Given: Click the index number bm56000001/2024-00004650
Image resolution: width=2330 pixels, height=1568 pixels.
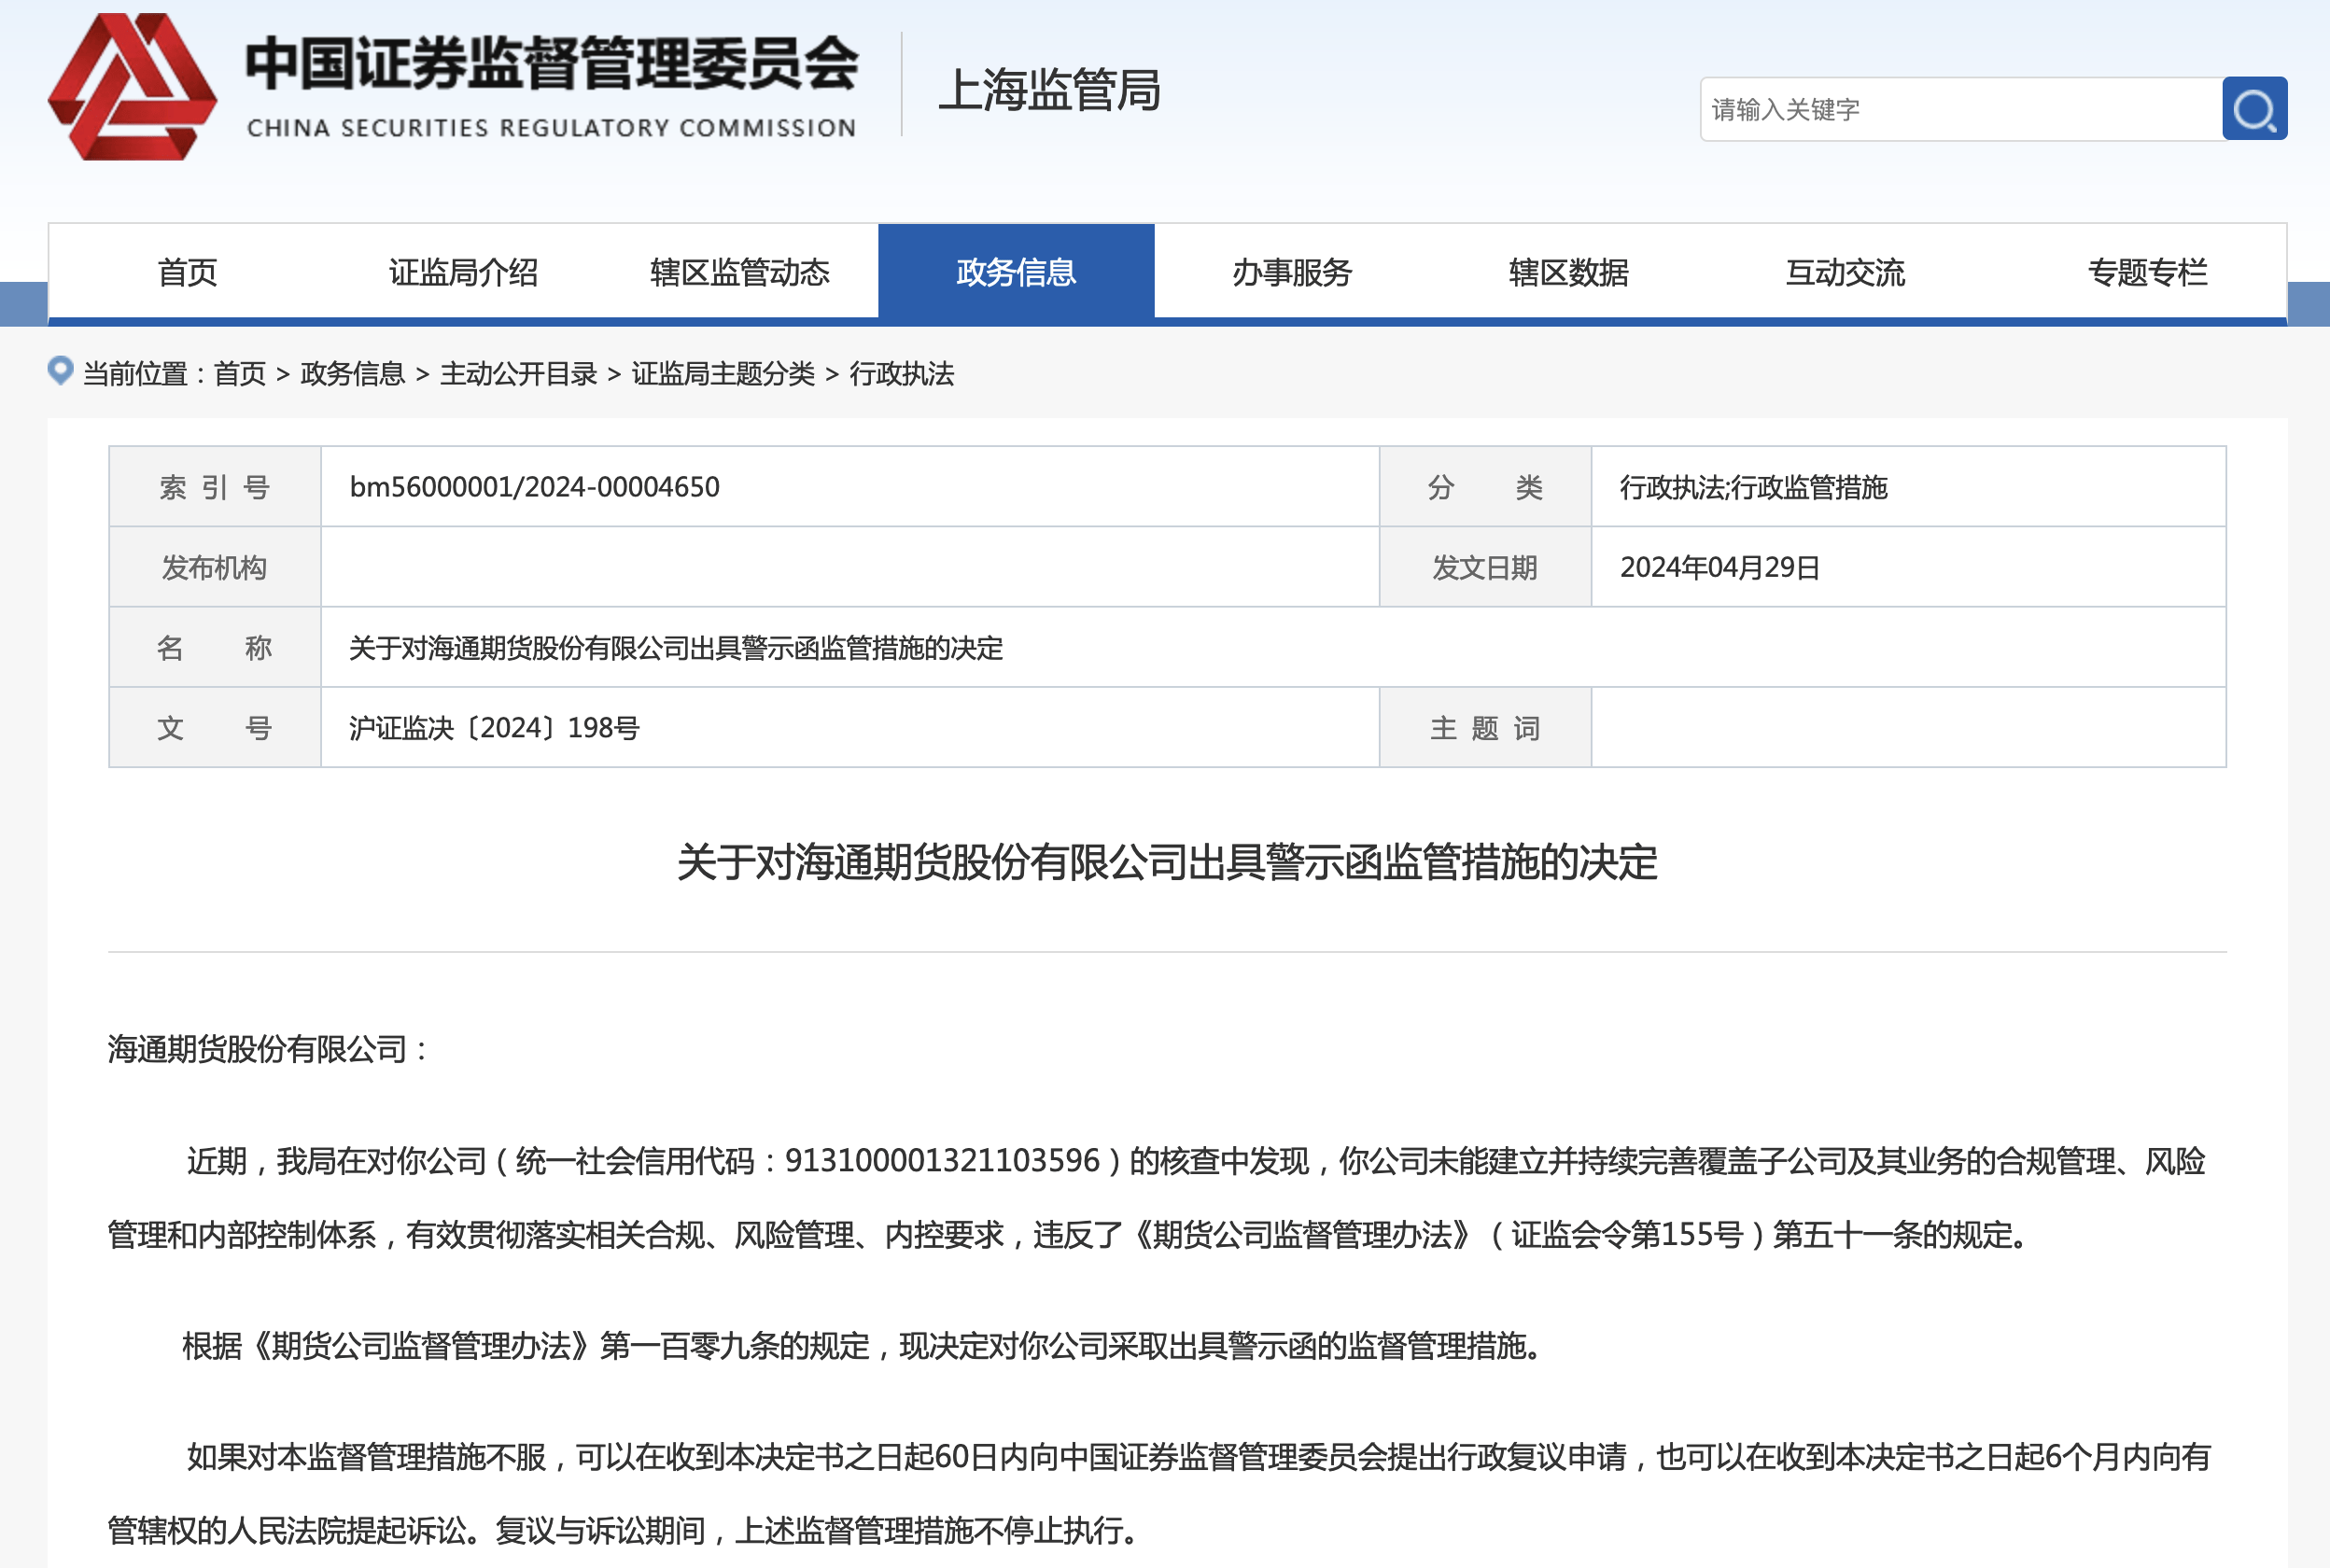Looking at the screenshot, I should point(534,487).
